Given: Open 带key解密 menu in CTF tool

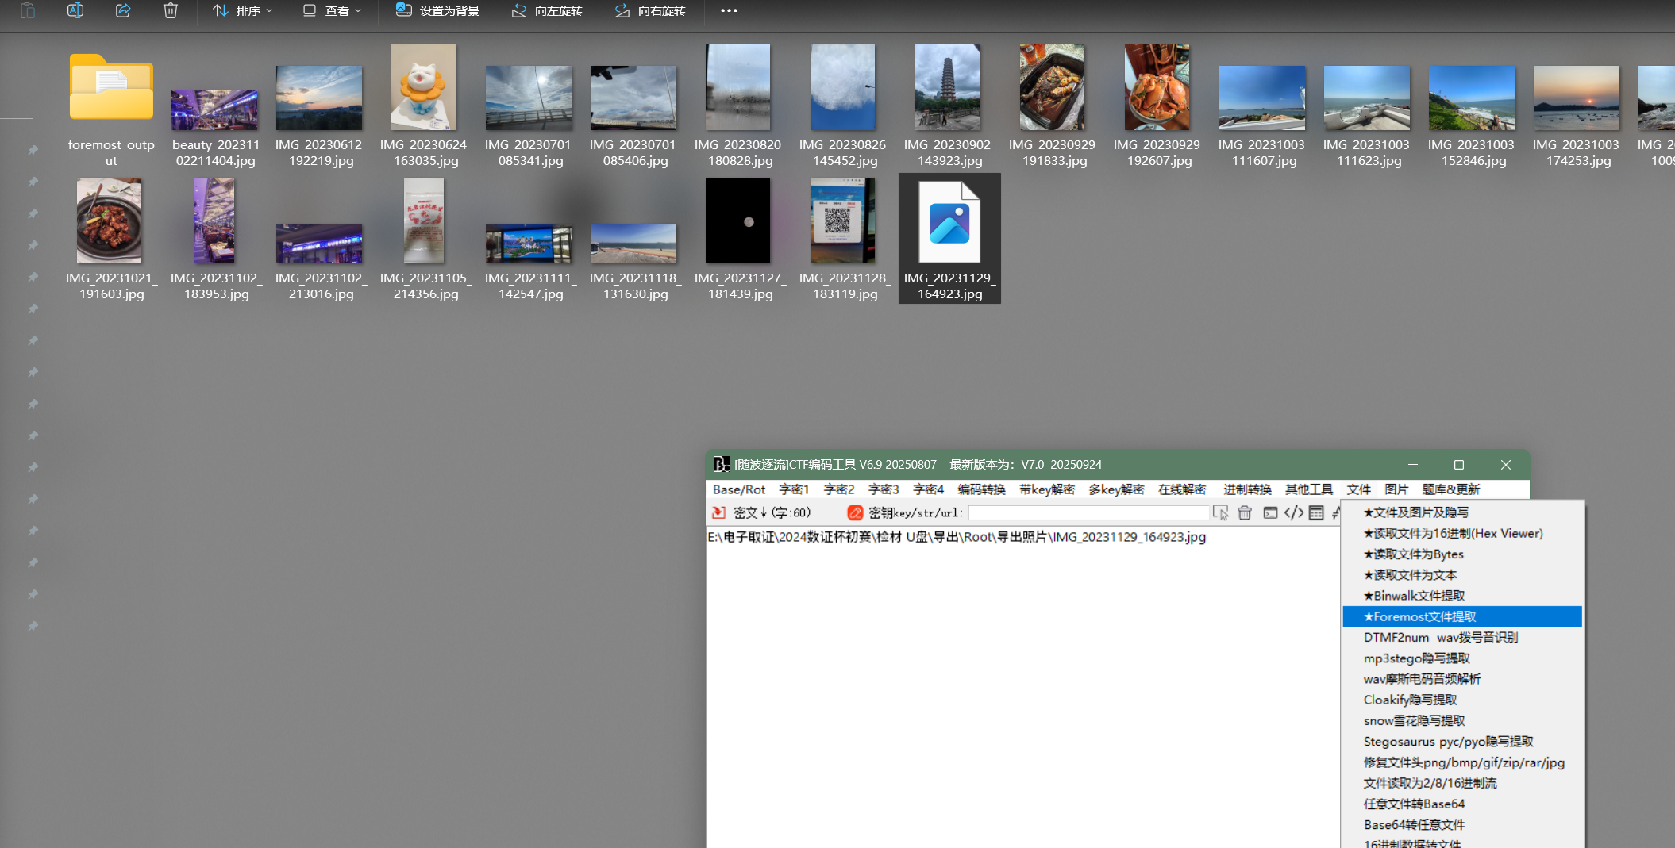Looking at the screenshot, I should coord(1046,489).
